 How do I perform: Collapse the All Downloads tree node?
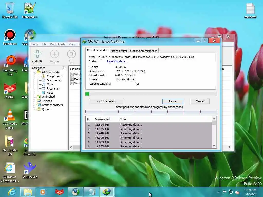[34, 72]
